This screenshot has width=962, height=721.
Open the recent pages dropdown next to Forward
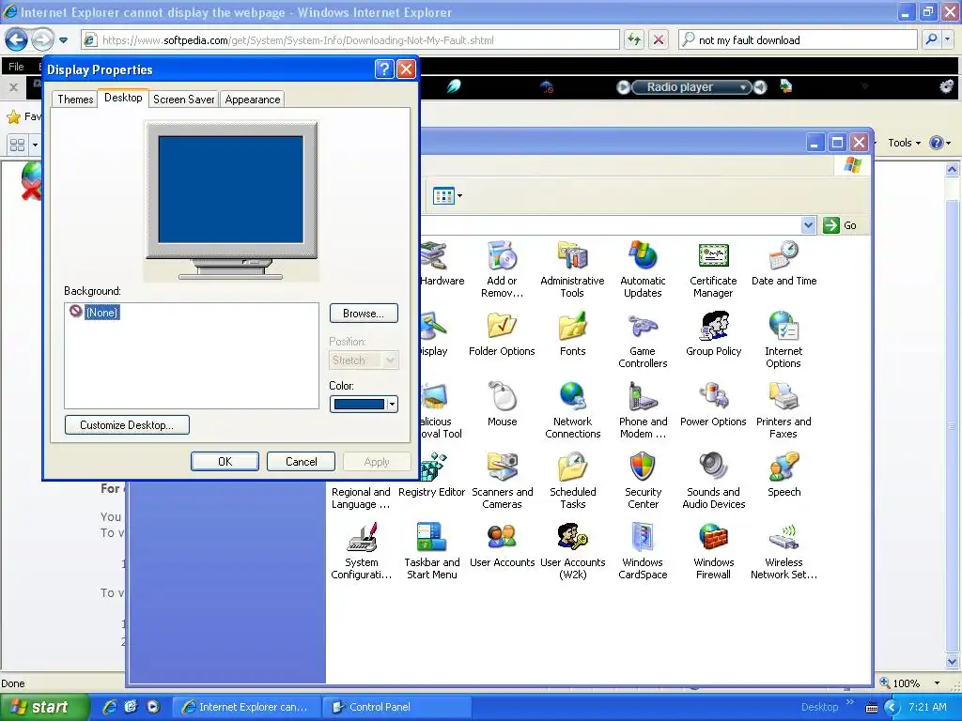point(63,40)
